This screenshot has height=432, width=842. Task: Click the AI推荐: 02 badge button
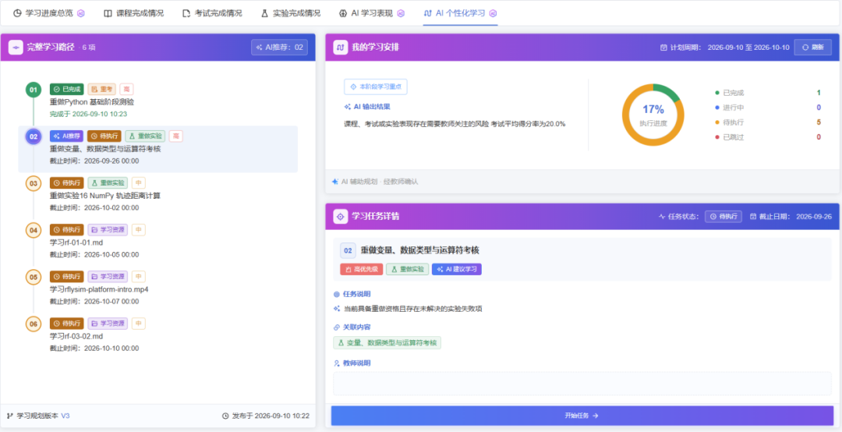279,48
